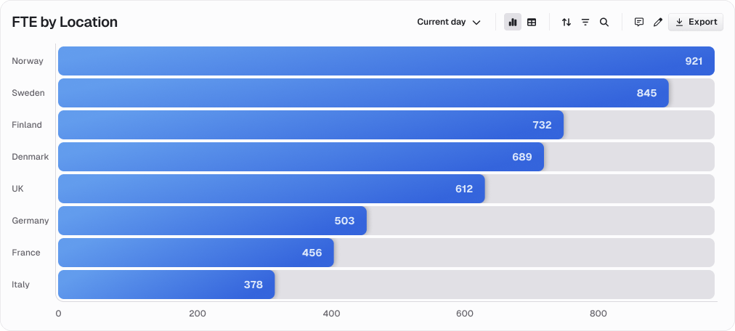The width and height of the screenshot is (735, 331).
Task: Switch to bar chart view
Action: (x=512, y=22)
